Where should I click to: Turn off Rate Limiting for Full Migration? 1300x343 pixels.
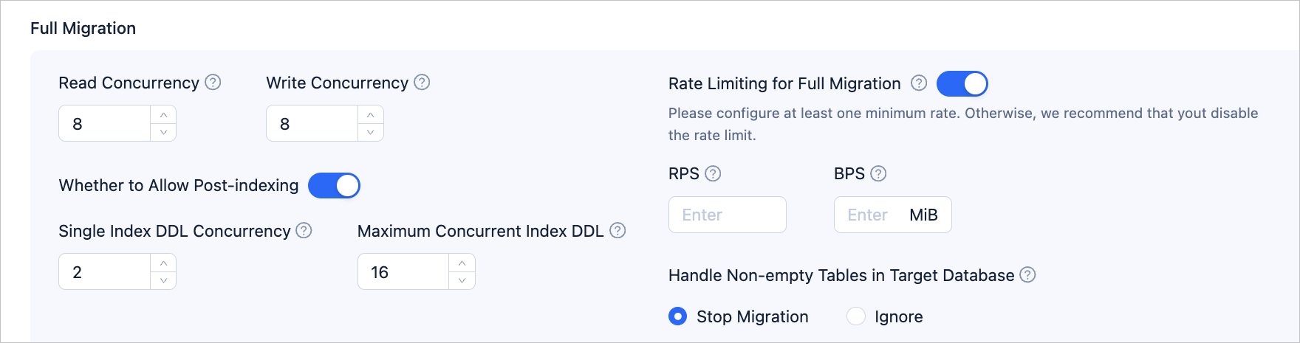(x=962, y=84)
